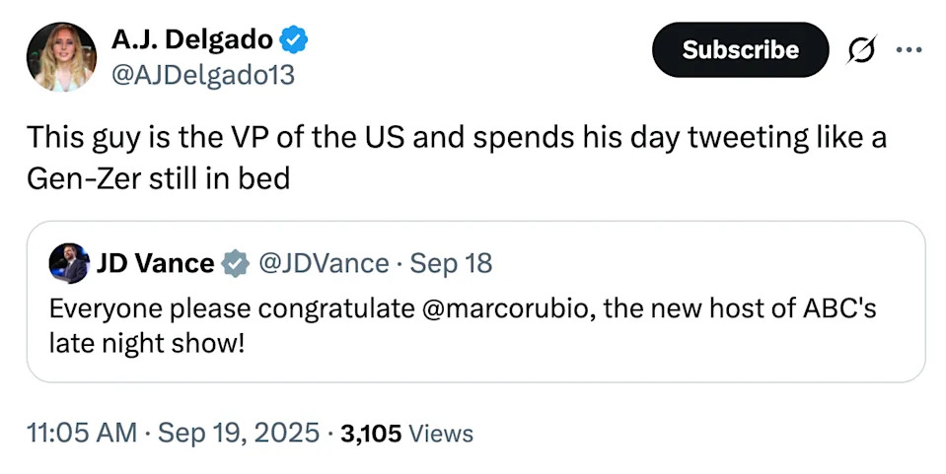
Task: Open the @JDVance handle in quoted tweet
Action: click(324, 263)
